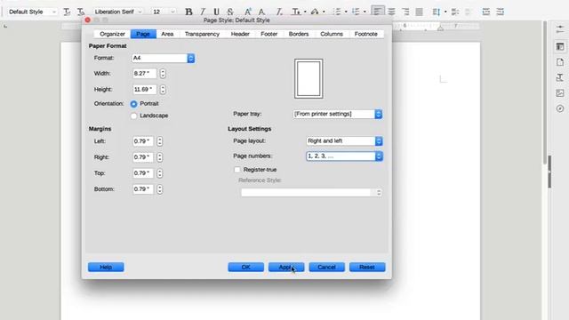Click the Help button
This screenshot has height=320, width=569.
click(106, 267)
